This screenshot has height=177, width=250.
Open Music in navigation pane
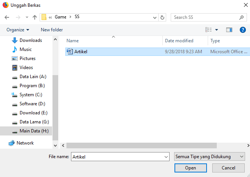coord(26,49)
